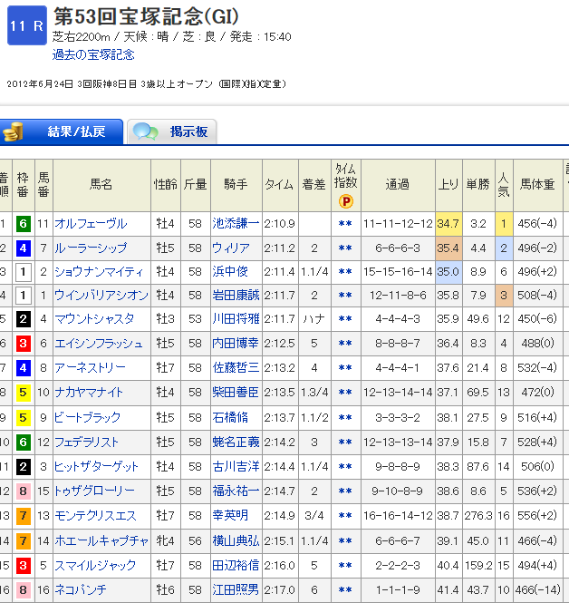Image resolution: width=569 pixels, height=603 pixels.
Task: Open jockey 蛯名正義 profile
Action: click(x=236, y=442)
